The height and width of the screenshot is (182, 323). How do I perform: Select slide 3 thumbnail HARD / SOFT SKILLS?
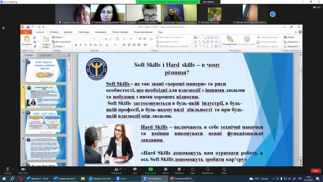coord(45,122)
